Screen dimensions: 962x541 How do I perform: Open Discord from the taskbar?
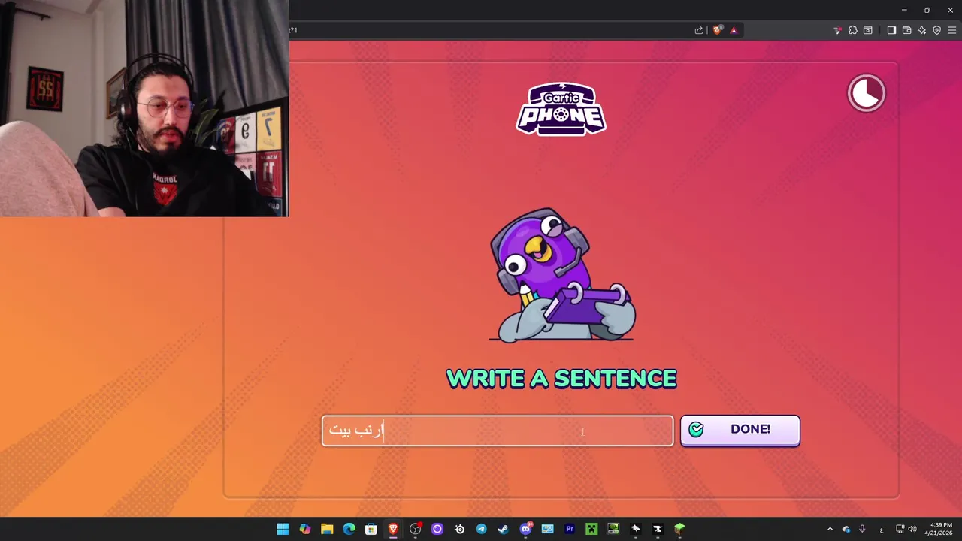[x=525, y=529]
